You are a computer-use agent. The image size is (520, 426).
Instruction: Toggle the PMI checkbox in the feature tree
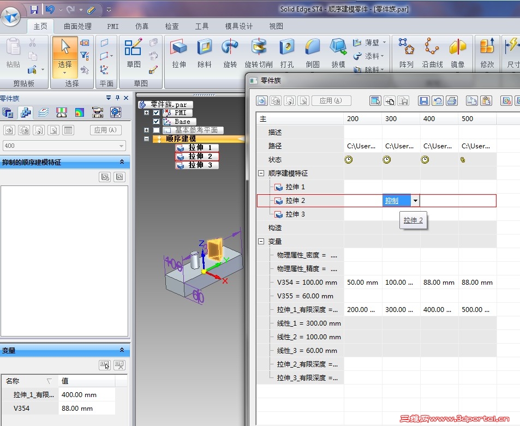click(156, 113)
